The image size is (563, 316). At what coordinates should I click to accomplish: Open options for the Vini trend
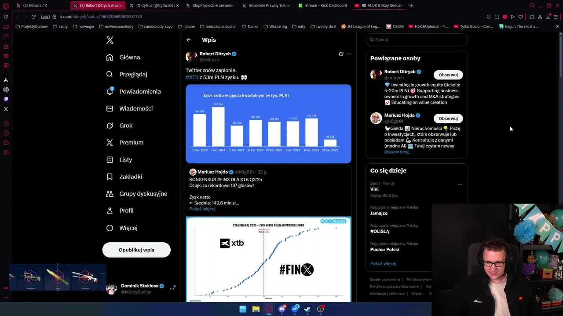(460, 184)
